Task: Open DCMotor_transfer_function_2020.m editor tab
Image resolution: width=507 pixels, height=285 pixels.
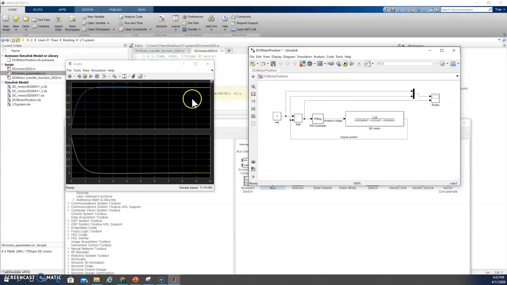Action: 160,51
